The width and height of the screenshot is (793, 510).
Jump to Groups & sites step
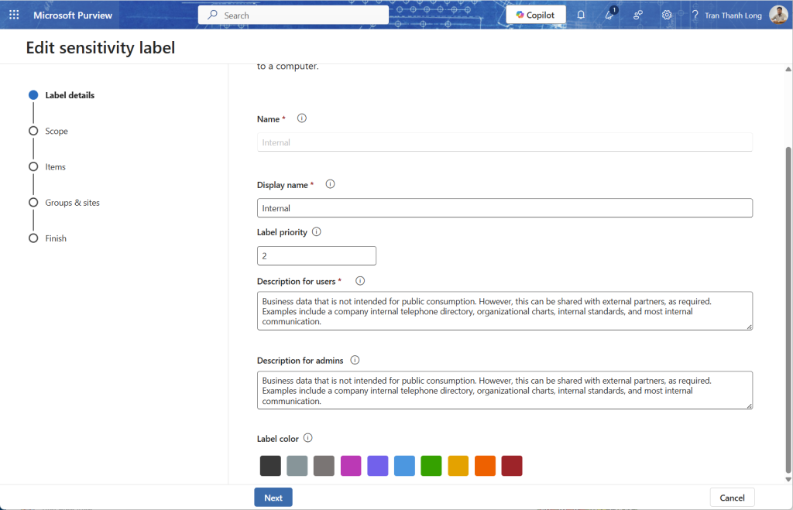pos(72,203)
